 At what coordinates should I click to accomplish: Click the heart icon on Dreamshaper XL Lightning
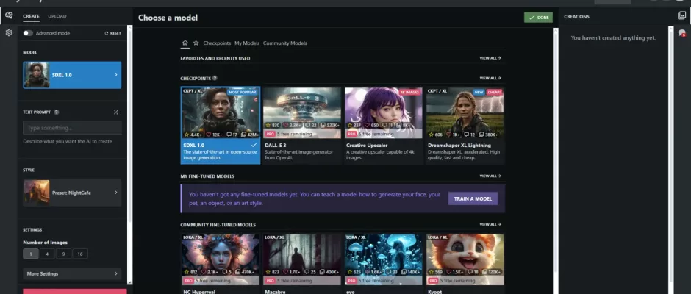click(449, 135)
